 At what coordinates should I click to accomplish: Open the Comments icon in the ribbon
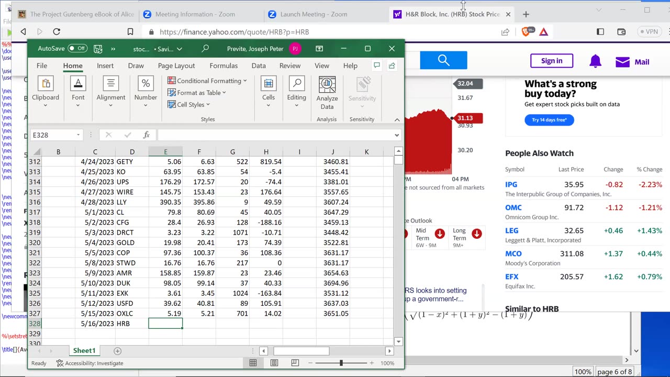[376, 65]
